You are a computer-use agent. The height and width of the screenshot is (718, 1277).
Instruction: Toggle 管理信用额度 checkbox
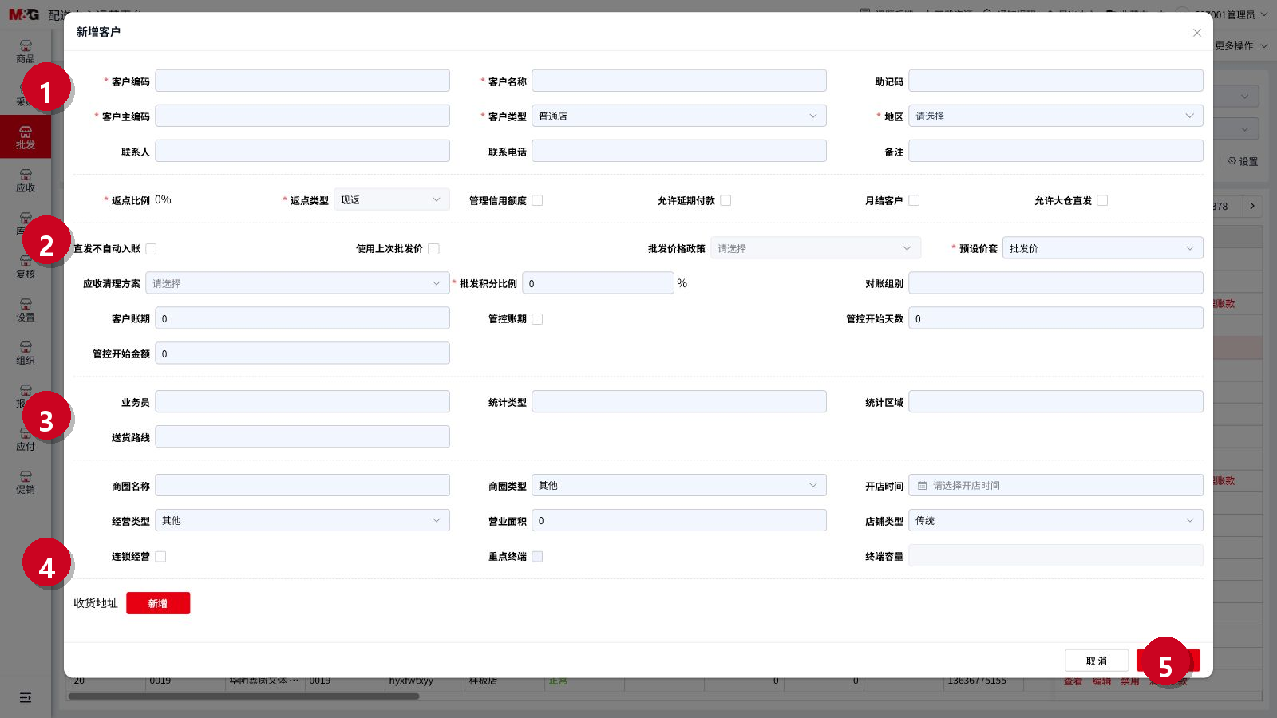click(x=537, y=200)
